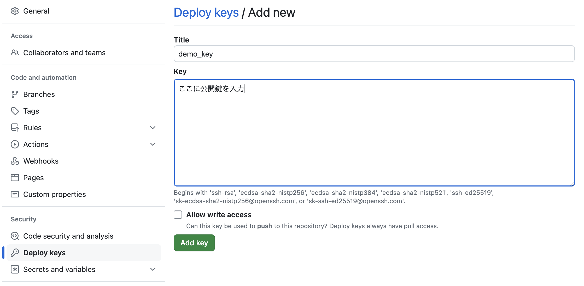Expand Secrets and variables chevron
Image resolution: width=584 pixels, height=286 pixels.
(153, 269)
